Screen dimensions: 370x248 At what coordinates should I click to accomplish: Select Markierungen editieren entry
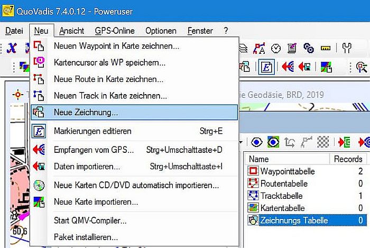tap(134, 131)
